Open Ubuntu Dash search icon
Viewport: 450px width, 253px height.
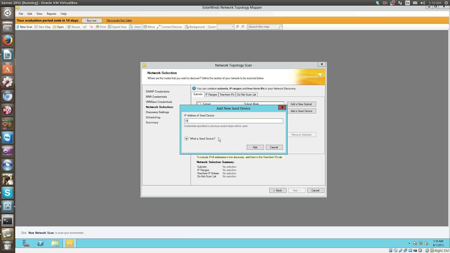tap(7, 13)
